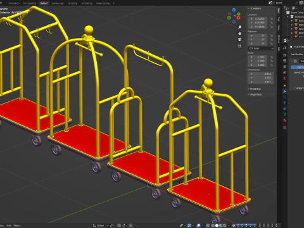This screenshot has height=228, width=304.
Task: Expand the Align Tools panel
Action: click(x=255, y=94)
